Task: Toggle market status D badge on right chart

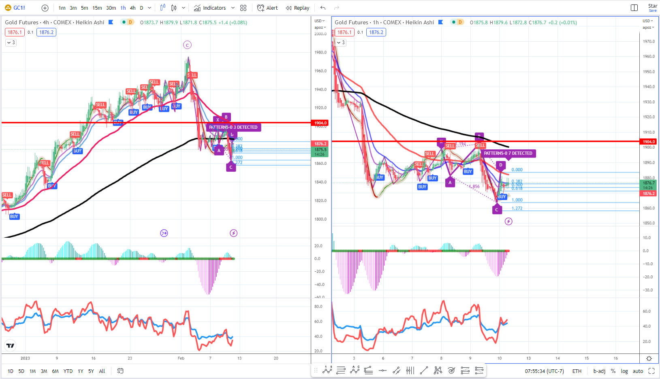Action: [x=460, y=22]
